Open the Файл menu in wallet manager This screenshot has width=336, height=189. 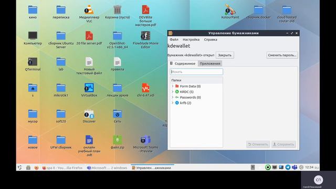click(174, 40)
